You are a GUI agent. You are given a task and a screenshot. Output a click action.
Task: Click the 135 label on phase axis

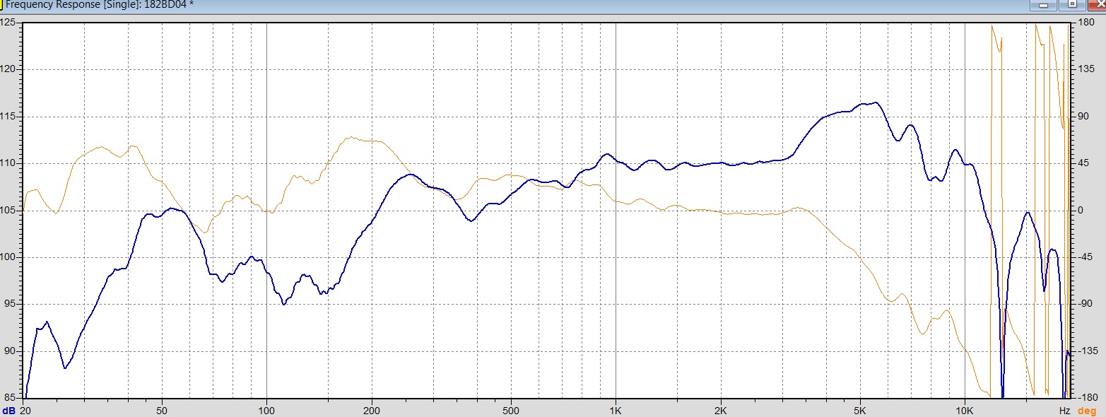[1085, 69]
